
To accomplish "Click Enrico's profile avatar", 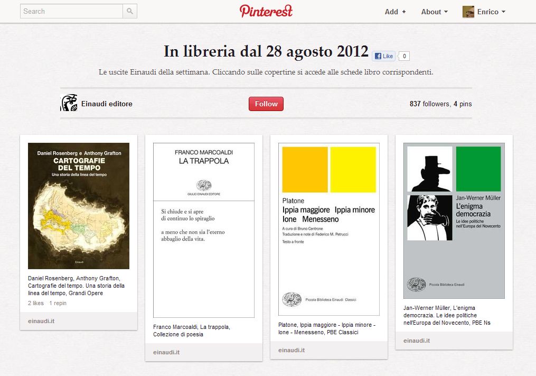I will (468, 12).
